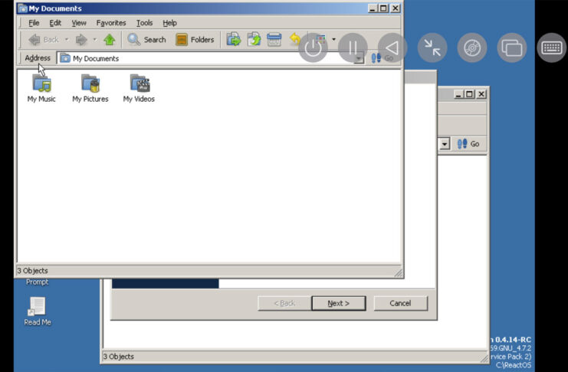This screenshot has width=568, height=372.
Task: Click the My Documents window resize grip
Action: coord(398,273)
